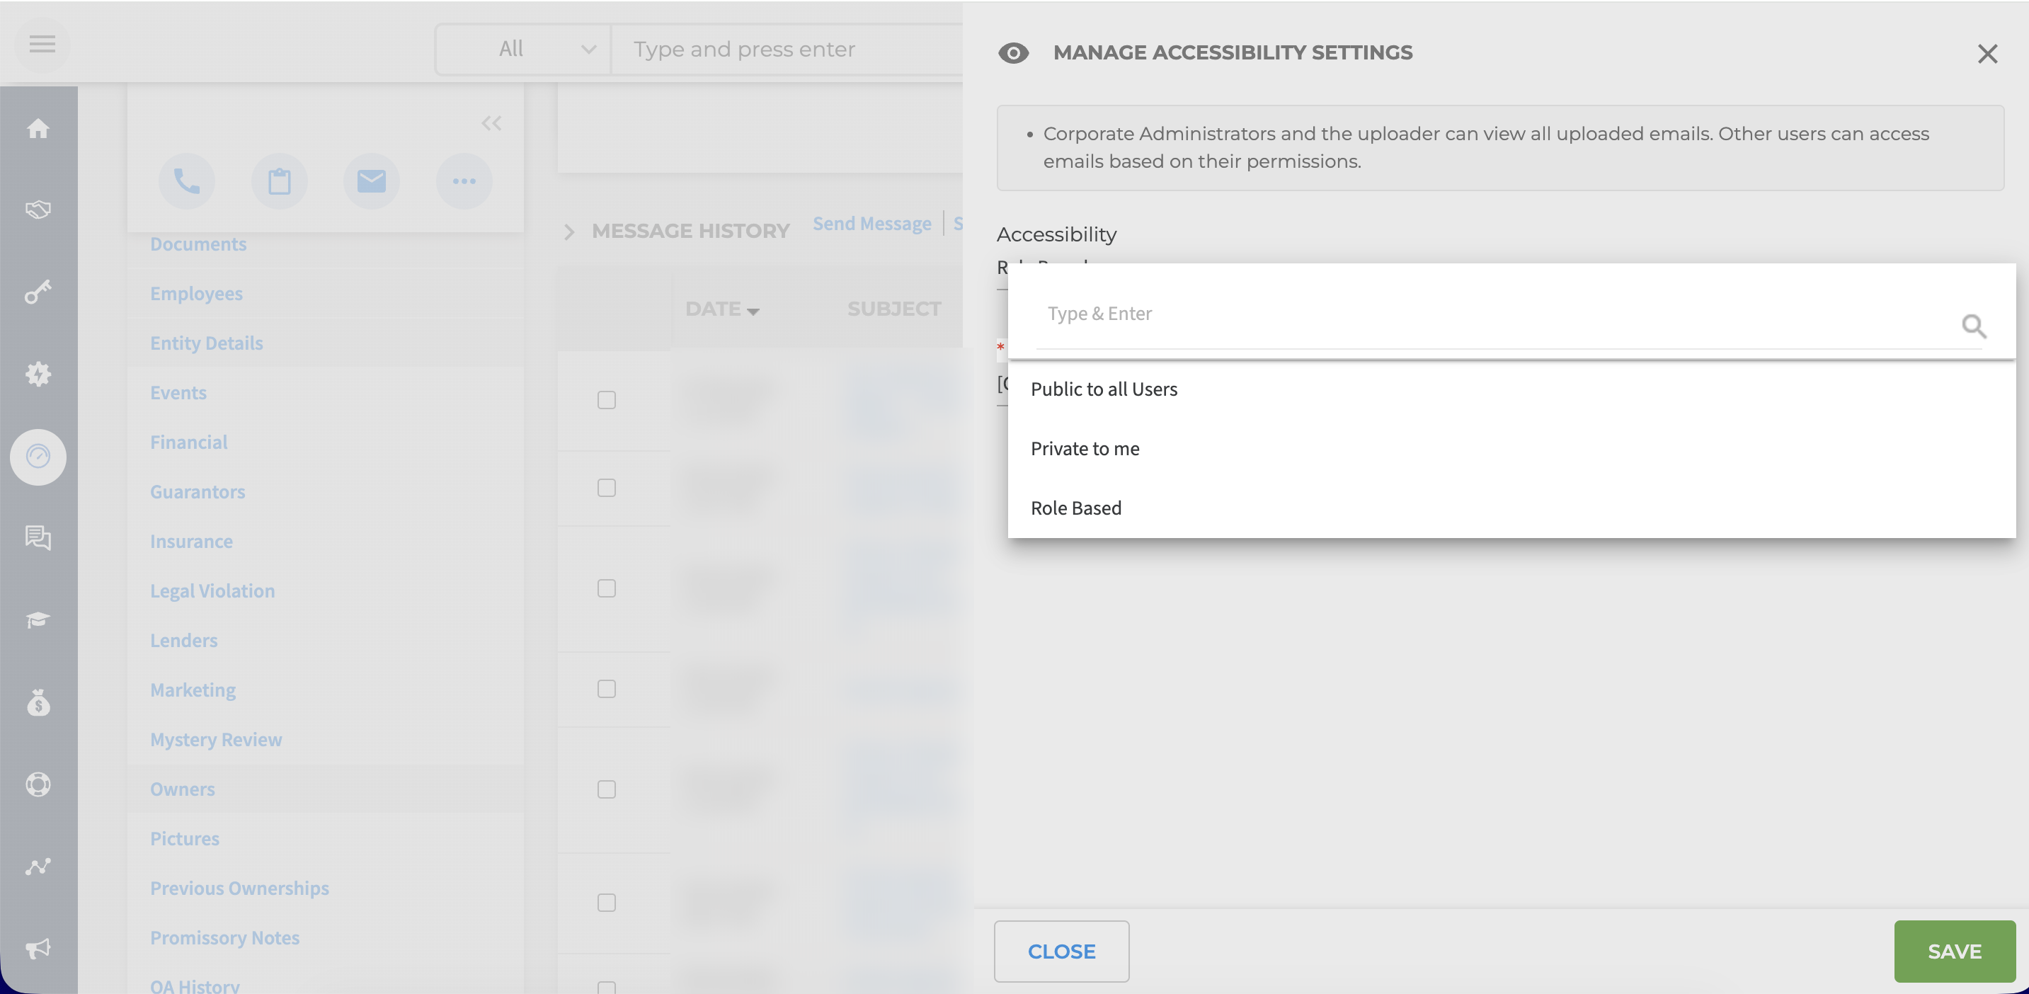Open Promissory Notes in the side list
The height and width of the screenshot is (994, 2029).
click(x=224, y=938)
